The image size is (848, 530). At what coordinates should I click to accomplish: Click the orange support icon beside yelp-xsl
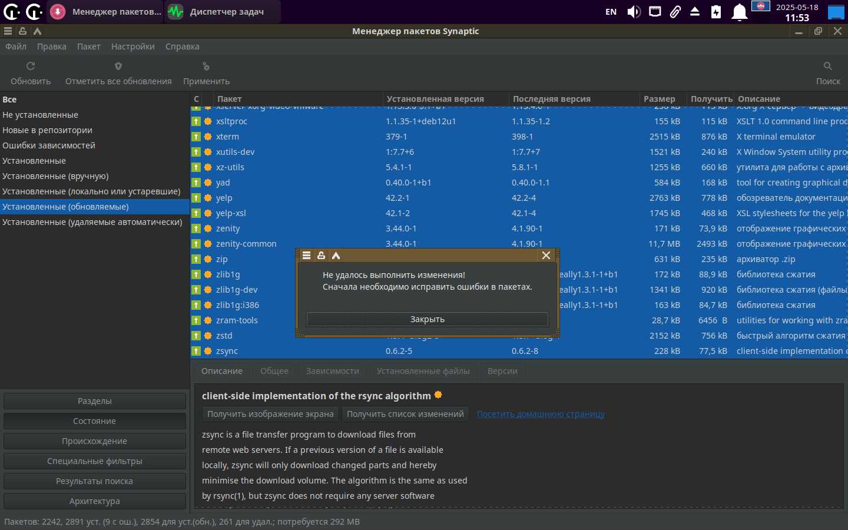(x=208, y=213)
